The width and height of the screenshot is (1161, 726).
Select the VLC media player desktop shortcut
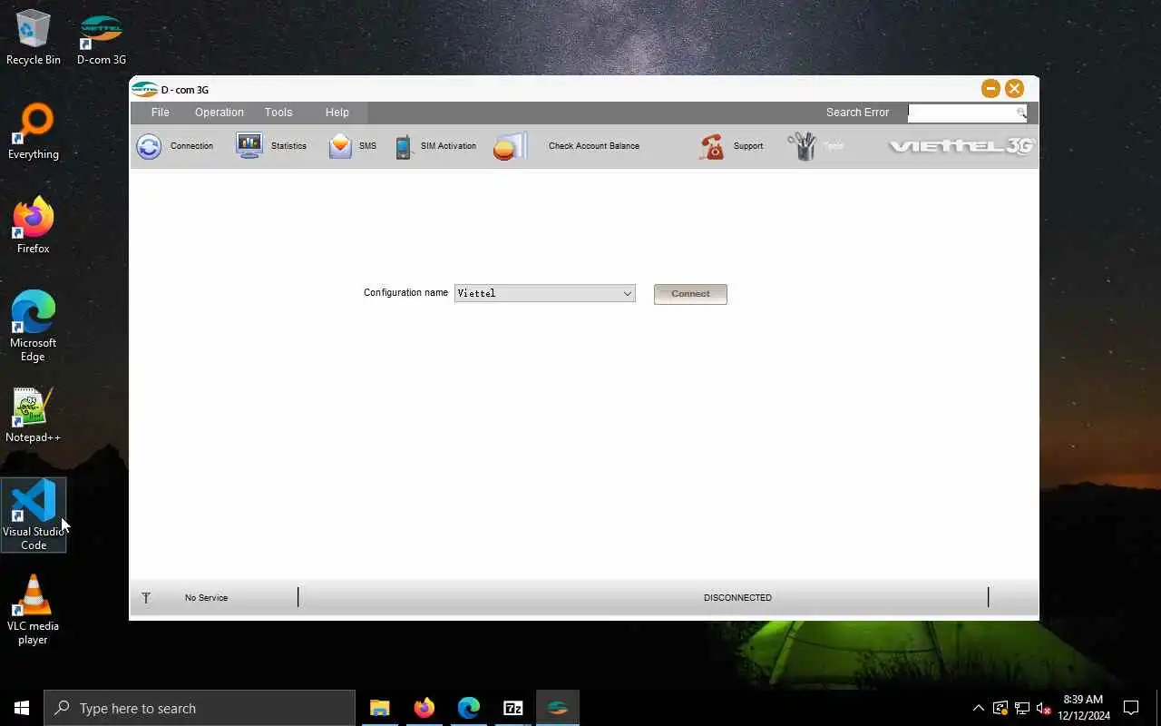coord(34,610)
